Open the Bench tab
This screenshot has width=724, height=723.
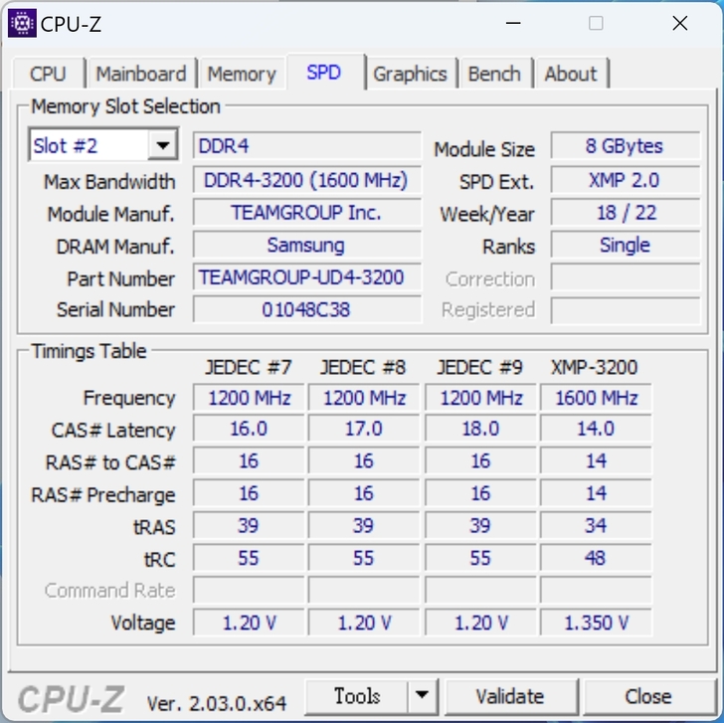click(494, 74)
